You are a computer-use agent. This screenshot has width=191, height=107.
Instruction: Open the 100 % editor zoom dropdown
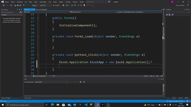[x=27, y=76]
